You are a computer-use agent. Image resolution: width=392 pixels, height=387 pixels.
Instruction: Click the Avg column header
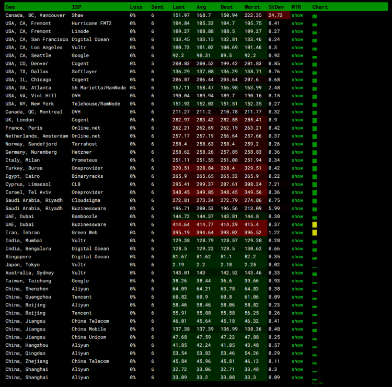(201, 7)
